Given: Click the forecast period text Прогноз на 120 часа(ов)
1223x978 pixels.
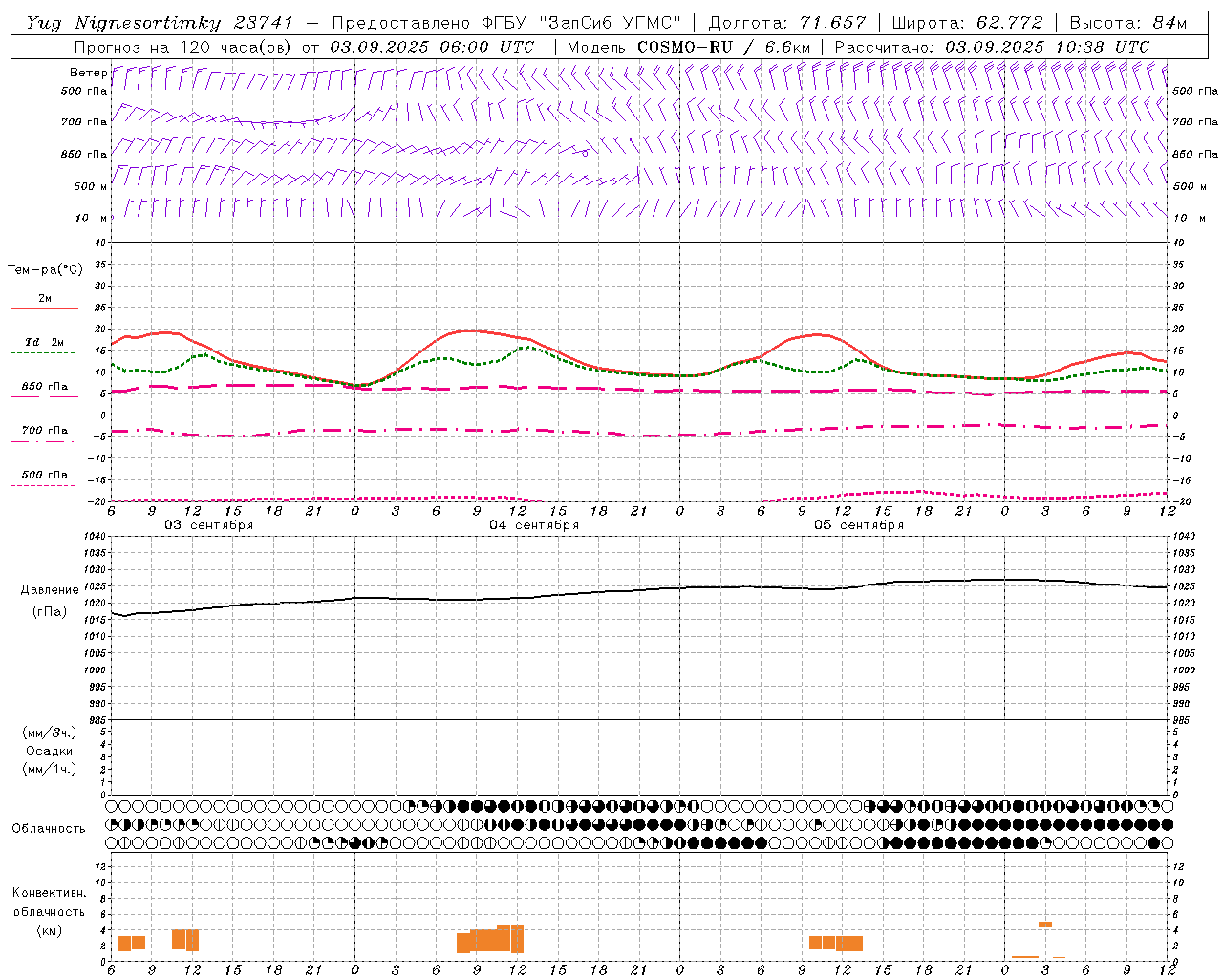Looking at the screenshot, I should coord(183,47).
